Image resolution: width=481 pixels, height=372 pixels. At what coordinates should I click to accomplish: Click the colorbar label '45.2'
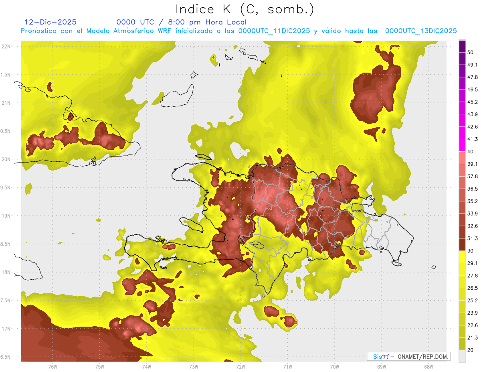click(473, 102)
